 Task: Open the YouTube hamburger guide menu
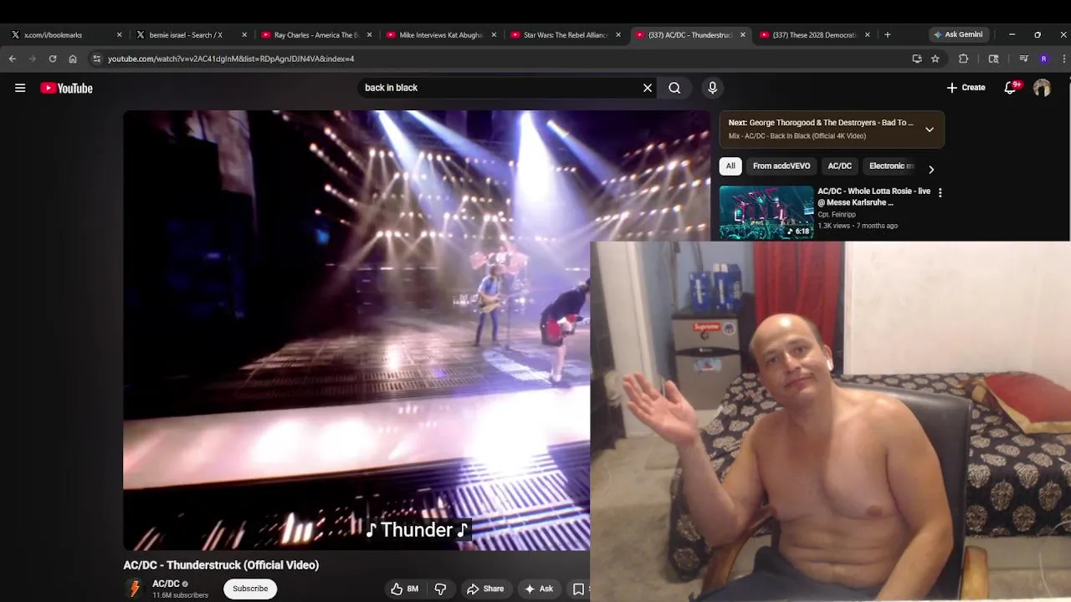click(20, 88)
